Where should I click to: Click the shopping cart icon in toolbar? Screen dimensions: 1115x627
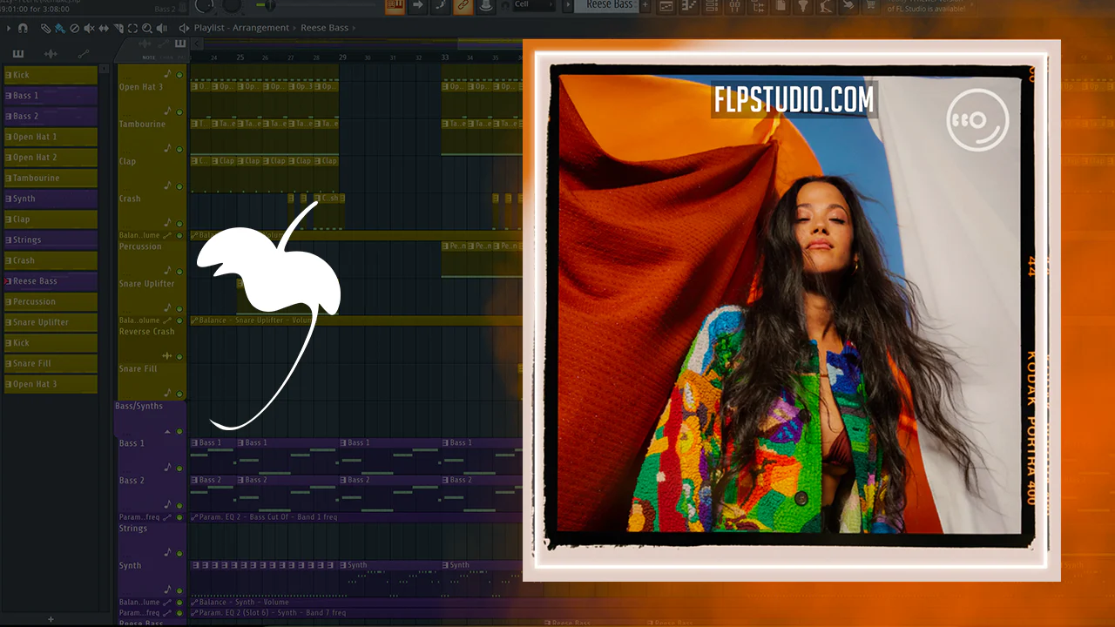pyautogui.click(x=869, y=6)
